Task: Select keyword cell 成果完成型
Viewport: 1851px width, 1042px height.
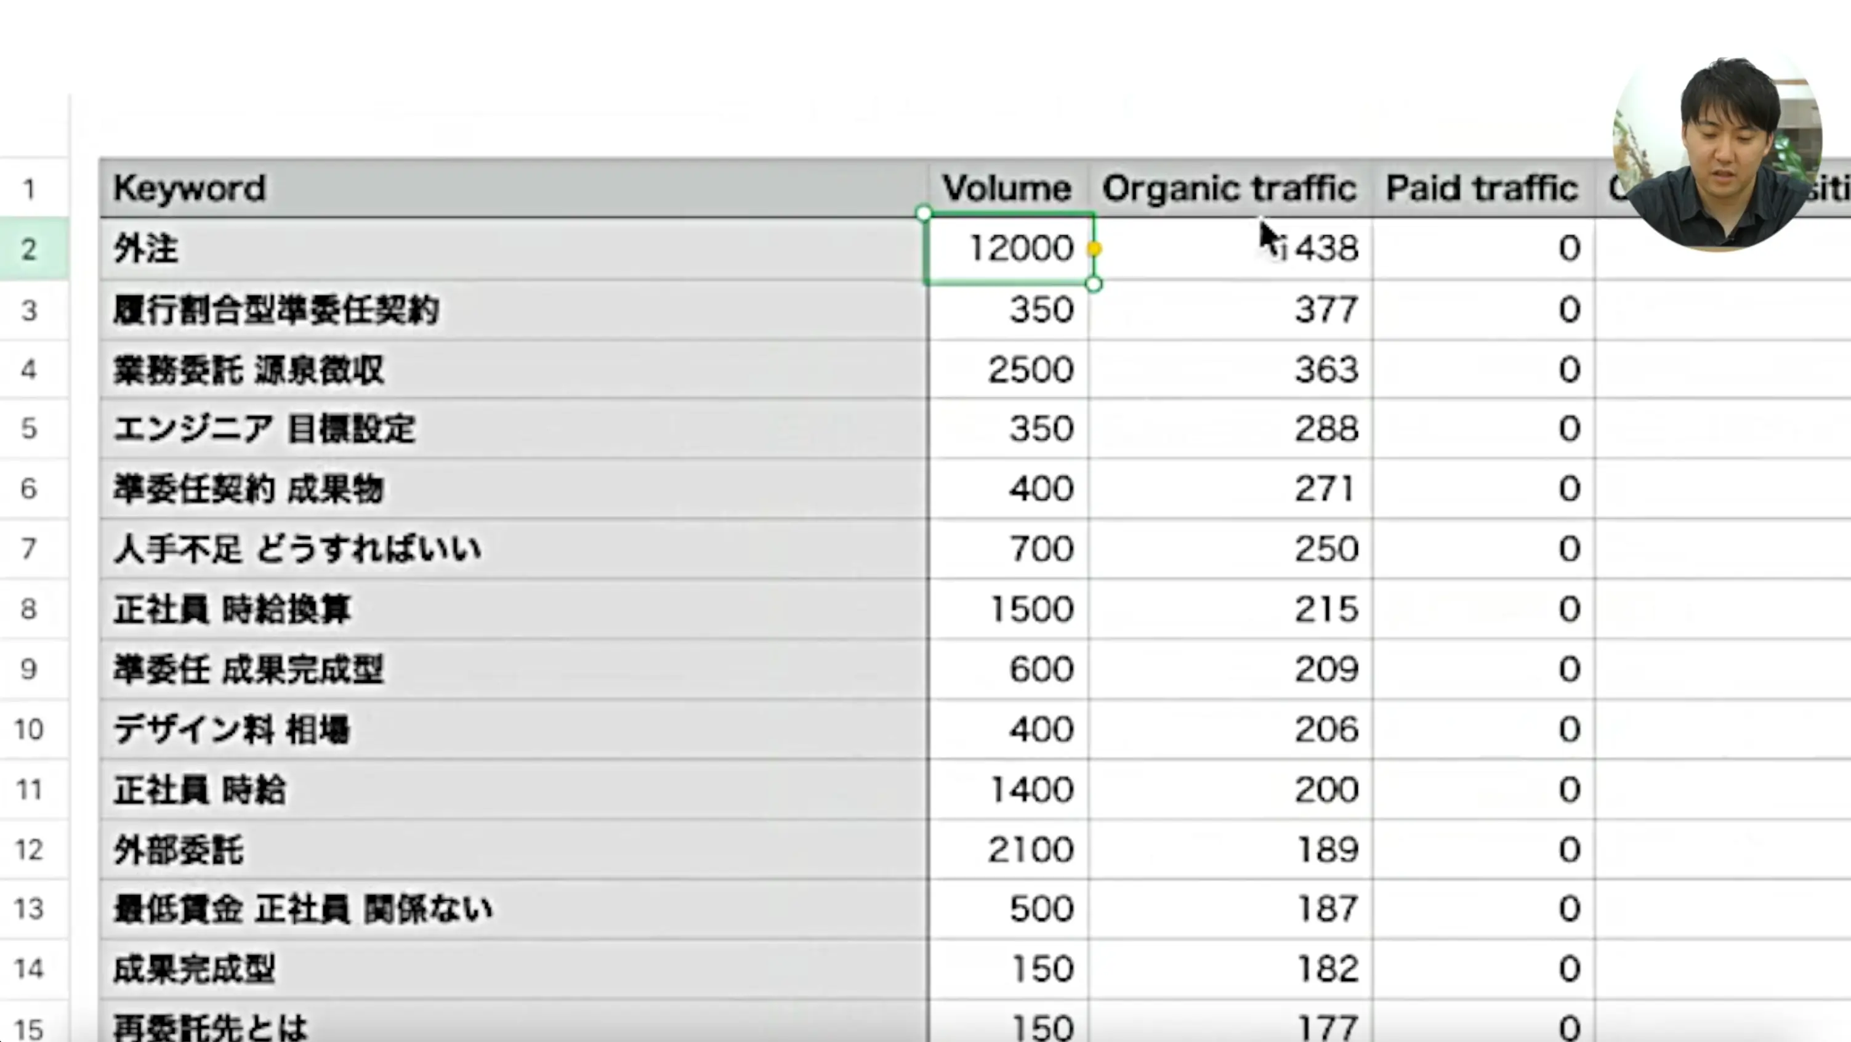Action: pos(514,969)
